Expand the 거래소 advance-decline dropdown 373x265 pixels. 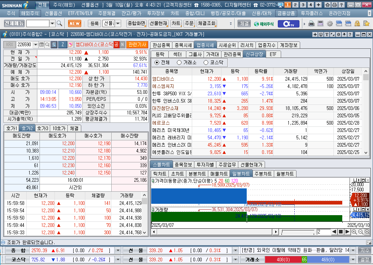click(353, 260)
